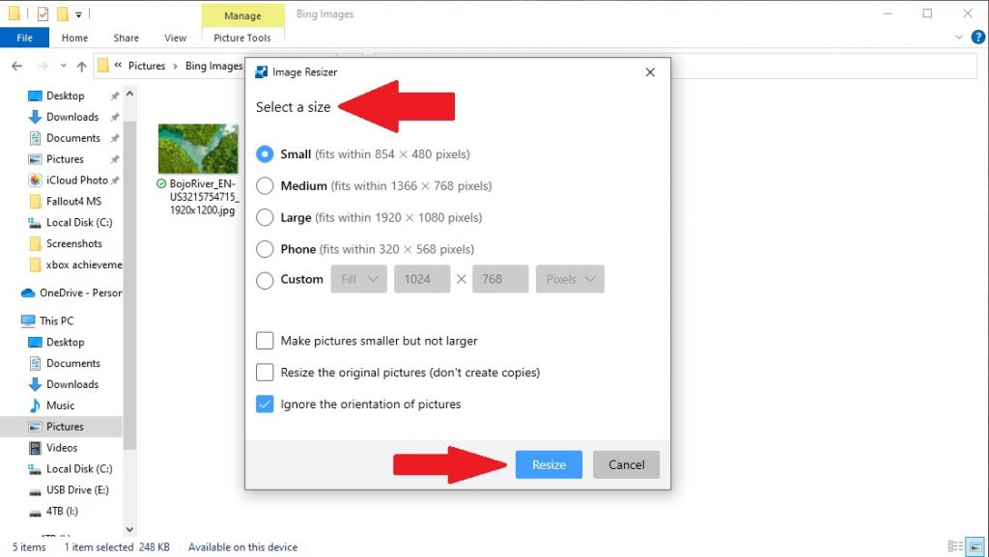Choose the Large size radio button
This screenshot has width=989, height=557.
(x=265, y=217)
